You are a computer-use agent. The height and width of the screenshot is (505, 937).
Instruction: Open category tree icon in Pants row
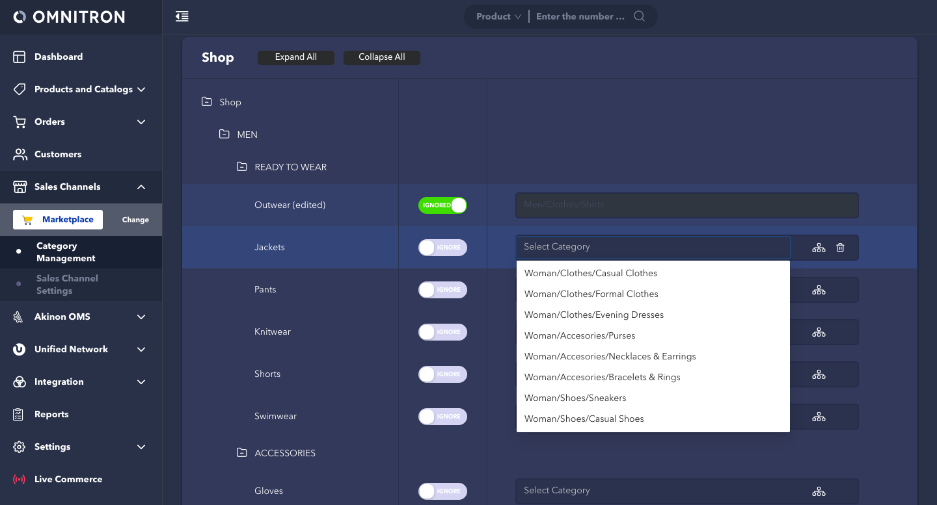click(819, 290)
